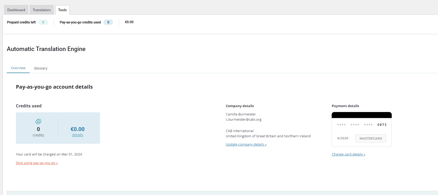Click the email c.burmeister@cabi.org
438x195 pixels.
(x=244, y=120)
